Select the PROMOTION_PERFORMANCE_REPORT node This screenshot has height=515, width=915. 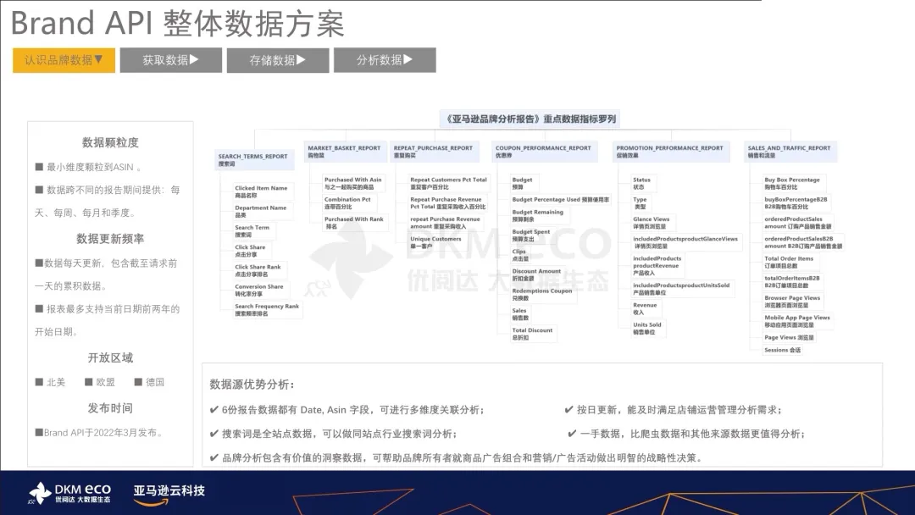(x=670, y=152)
